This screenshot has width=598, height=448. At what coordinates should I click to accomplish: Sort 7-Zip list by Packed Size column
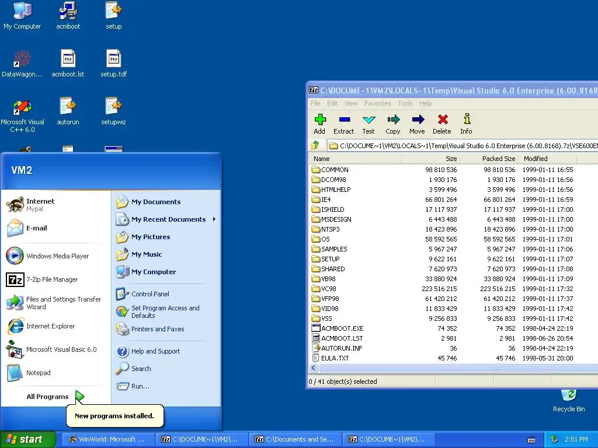pyautogui.click(x=489, y=159)
